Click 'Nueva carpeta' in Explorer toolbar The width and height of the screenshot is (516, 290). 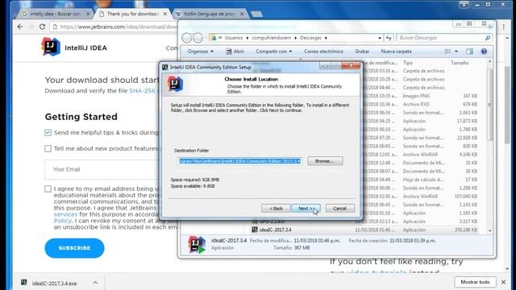click(396, 52)
